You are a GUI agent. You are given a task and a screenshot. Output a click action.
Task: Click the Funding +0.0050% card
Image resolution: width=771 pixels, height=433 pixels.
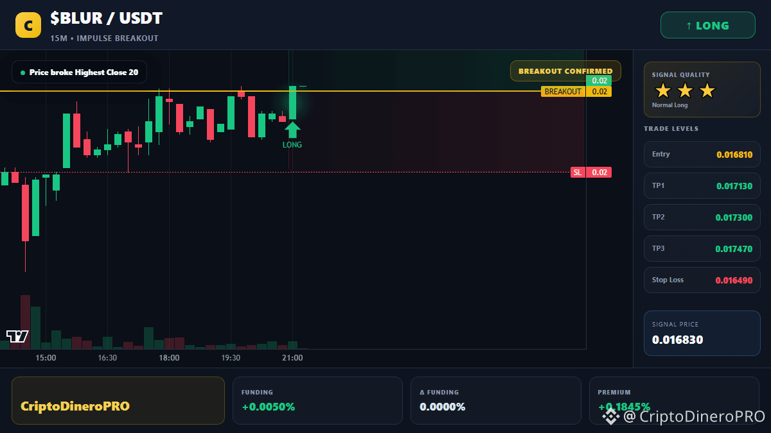coord(317,400)
